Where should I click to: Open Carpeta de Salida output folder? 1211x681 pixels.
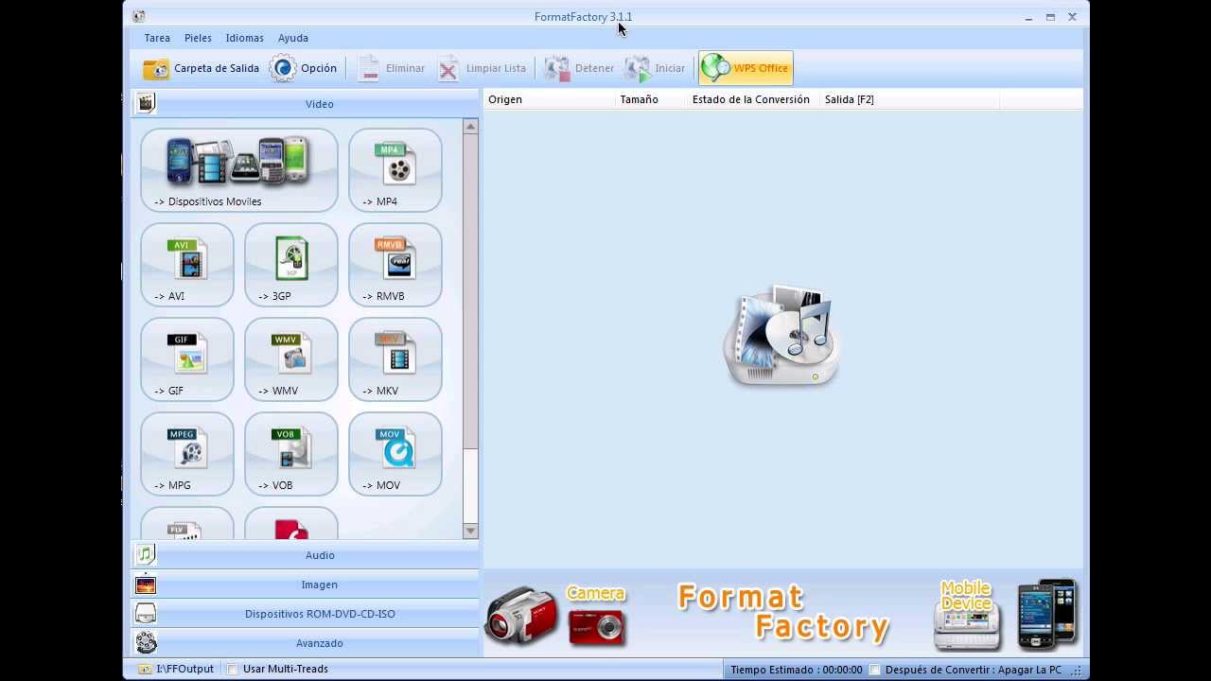201,68
